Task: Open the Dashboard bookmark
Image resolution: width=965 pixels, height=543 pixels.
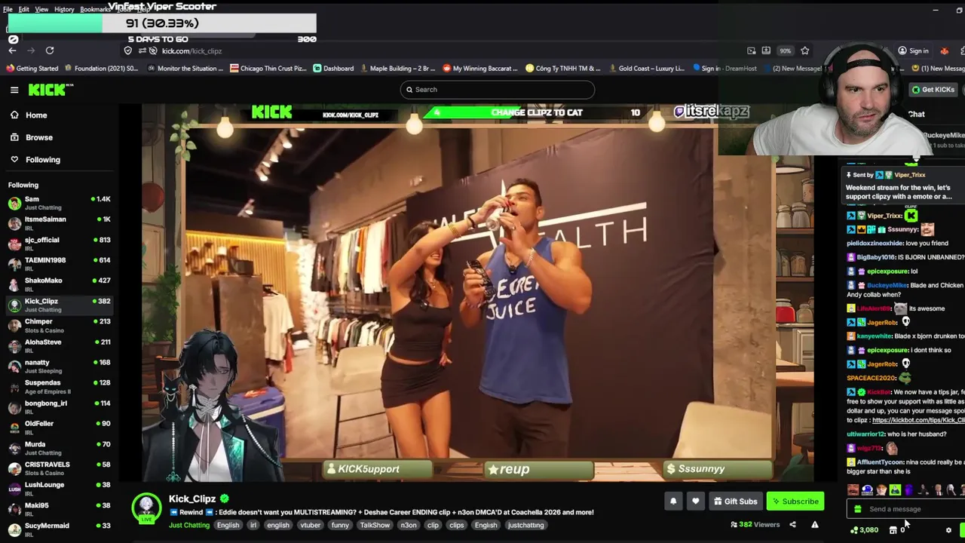Action: [333, 69]
